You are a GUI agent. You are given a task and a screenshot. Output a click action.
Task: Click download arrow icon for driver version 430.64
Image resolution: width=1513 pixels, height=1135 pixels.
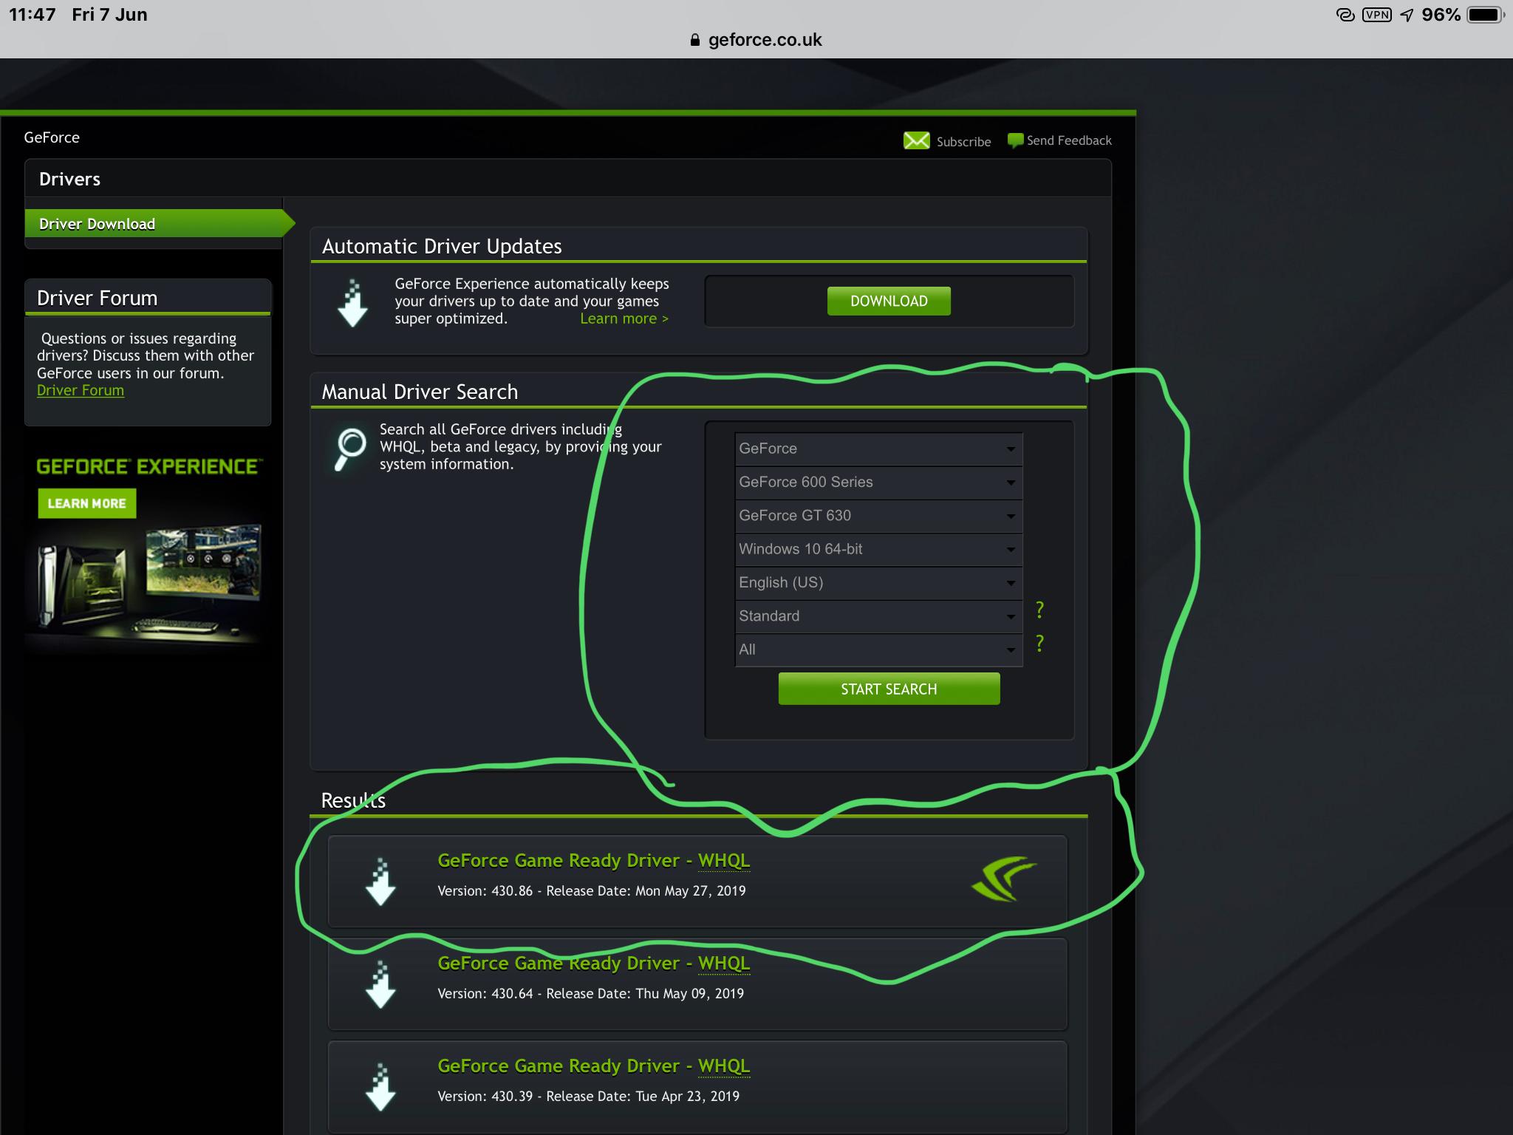[x=380, y=984]
